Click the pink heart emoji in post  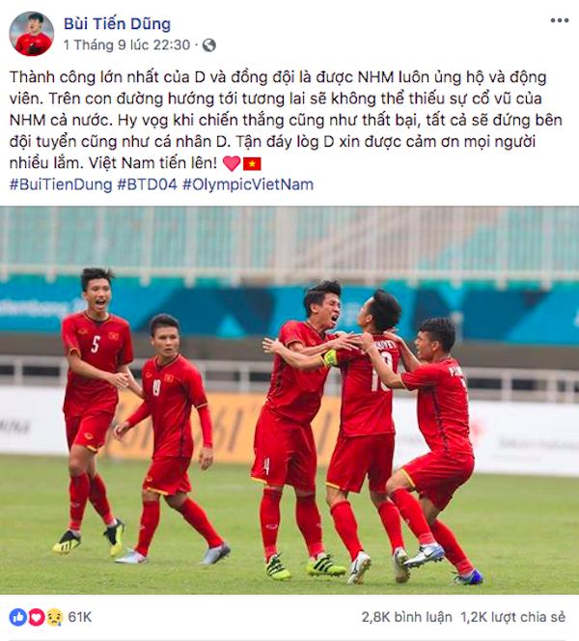(x=232, y=163)
